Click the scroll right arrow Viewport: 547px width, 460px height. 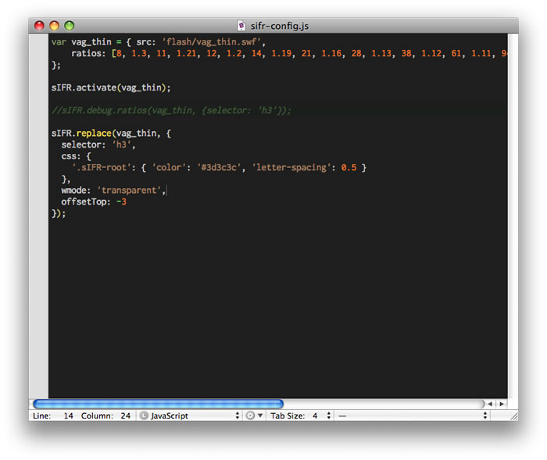pyautogui.click(x=502, y=404)
